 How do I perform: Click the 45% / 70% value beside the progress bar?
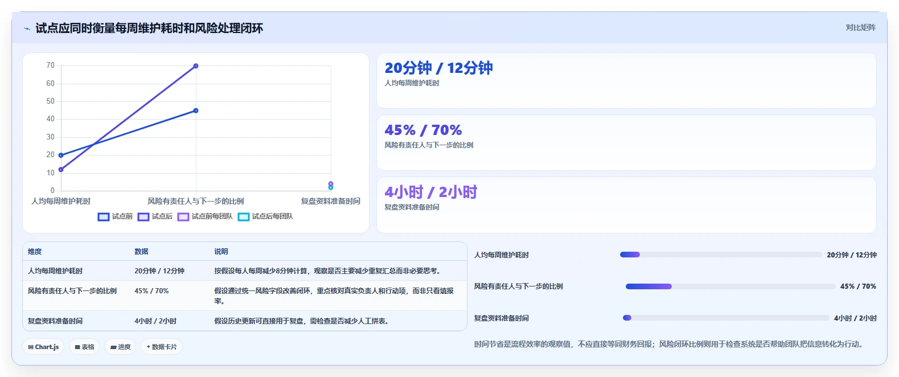(858, 286)
